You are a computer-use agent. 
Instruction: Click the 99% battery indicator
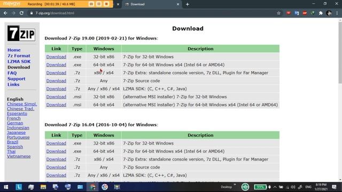pyautogui.click(x=260, y=187)
